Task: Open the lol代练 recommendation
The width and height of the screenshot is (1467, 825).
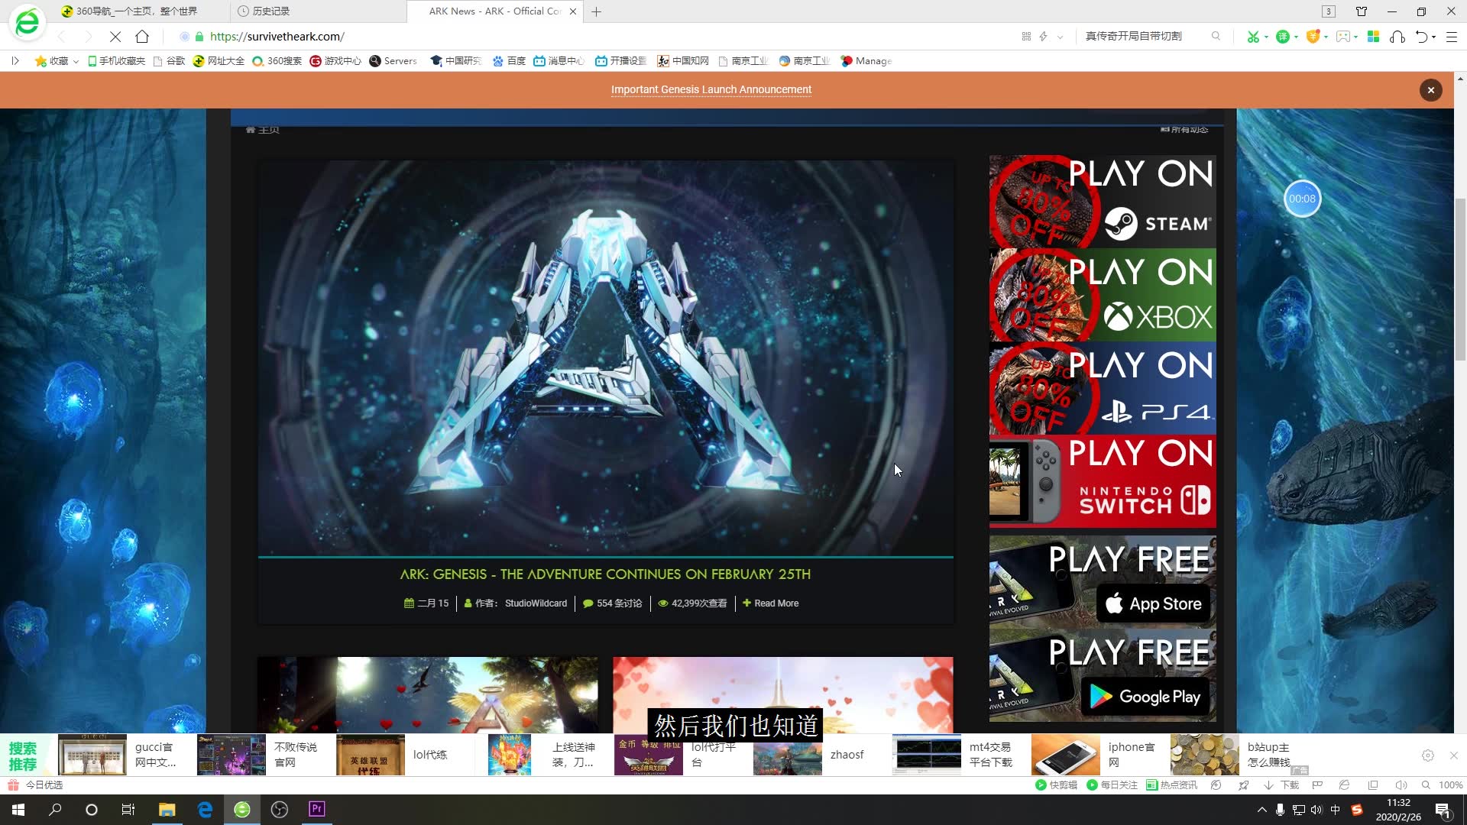Action: point(393,755)
